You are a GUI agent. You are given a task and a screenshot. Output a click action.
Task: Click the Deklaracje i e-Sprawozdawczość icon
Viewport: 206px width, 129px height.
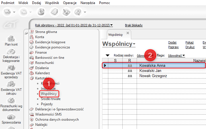coord(32,109)
